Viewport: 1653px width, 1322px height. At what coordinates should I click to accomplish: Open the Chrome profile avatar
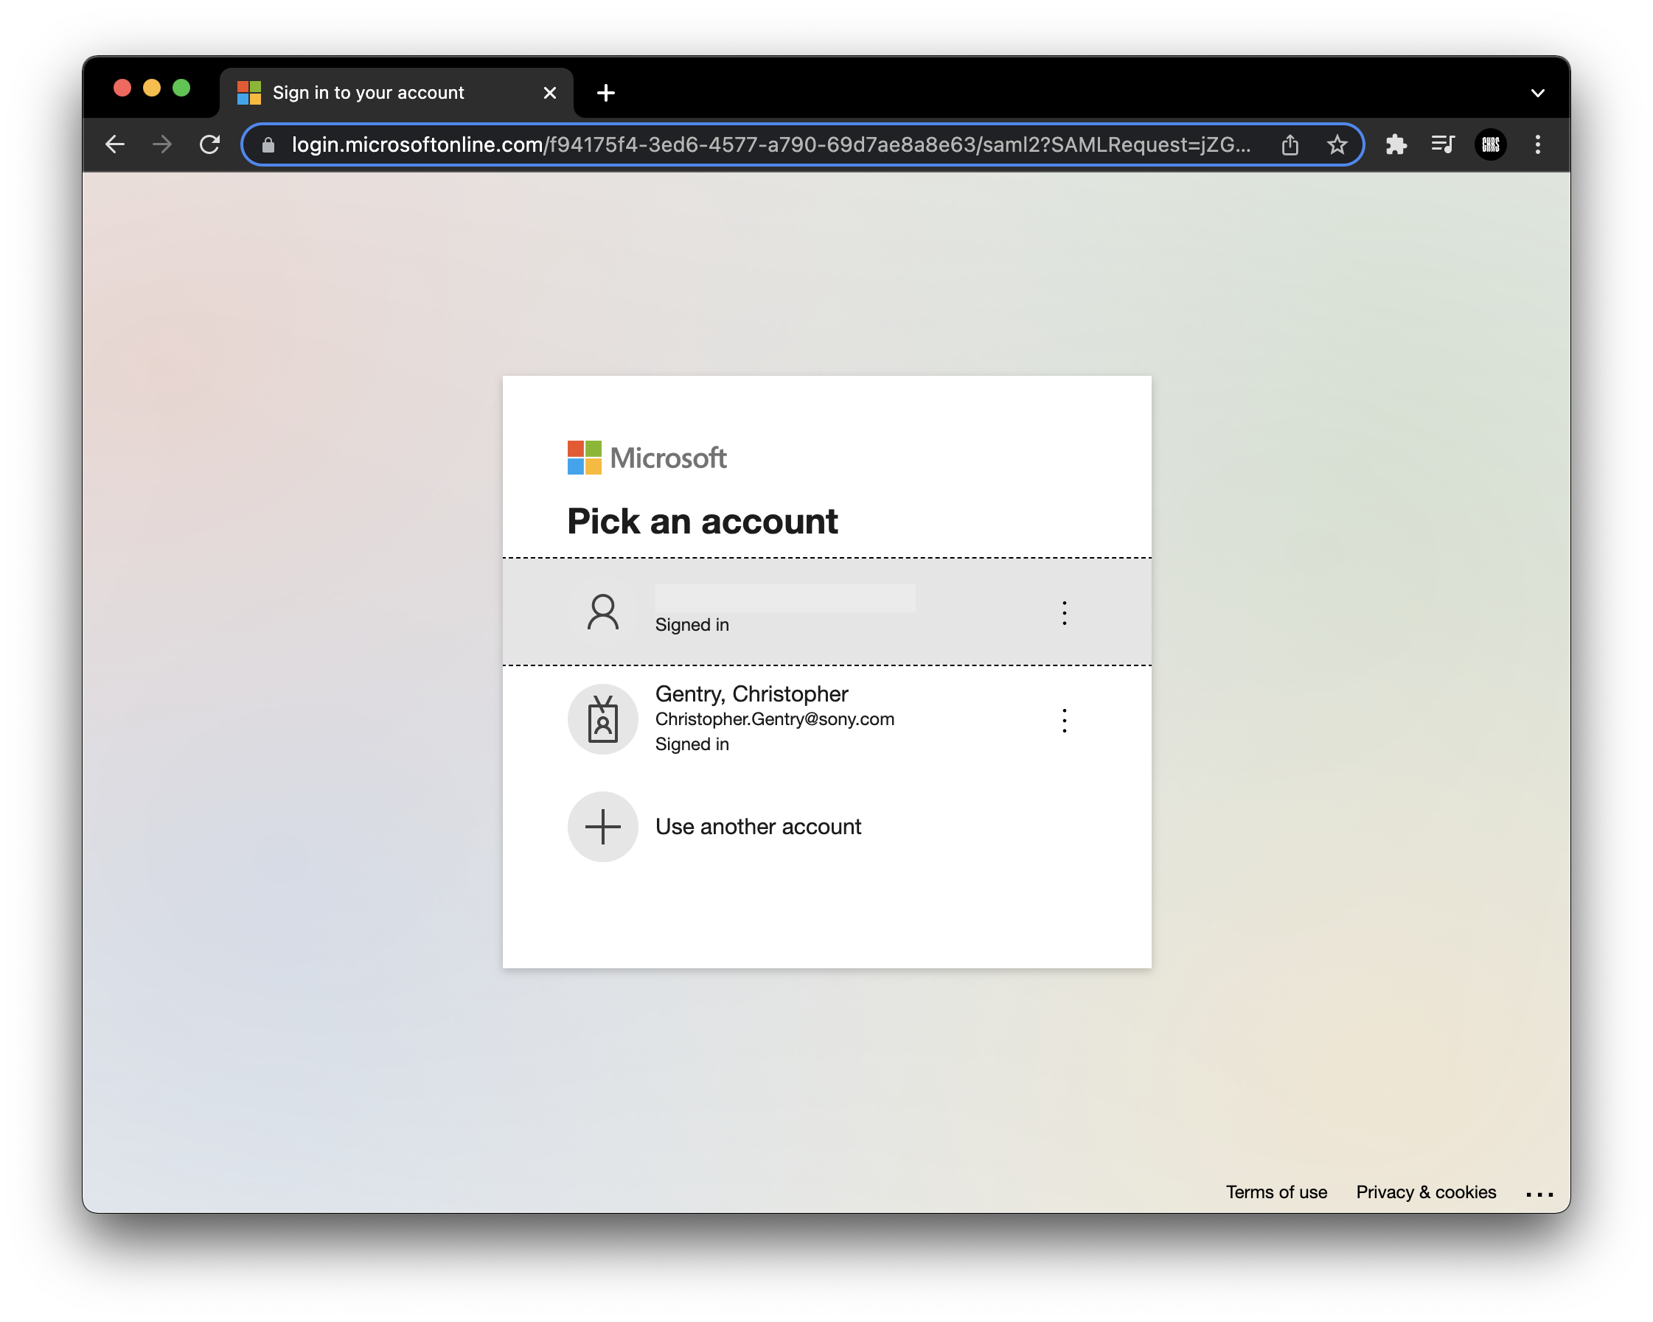pos(1491,144)
